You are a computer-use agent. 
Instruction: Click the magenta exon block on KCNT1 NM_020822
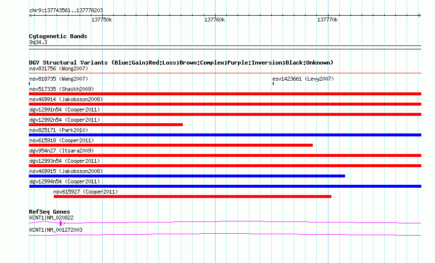[x=61, y=223]
